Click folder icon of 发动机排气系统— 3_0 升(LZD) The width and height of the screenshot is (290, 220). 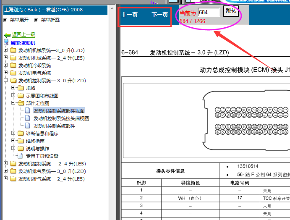pyautogui.click(x=13, y=171)
